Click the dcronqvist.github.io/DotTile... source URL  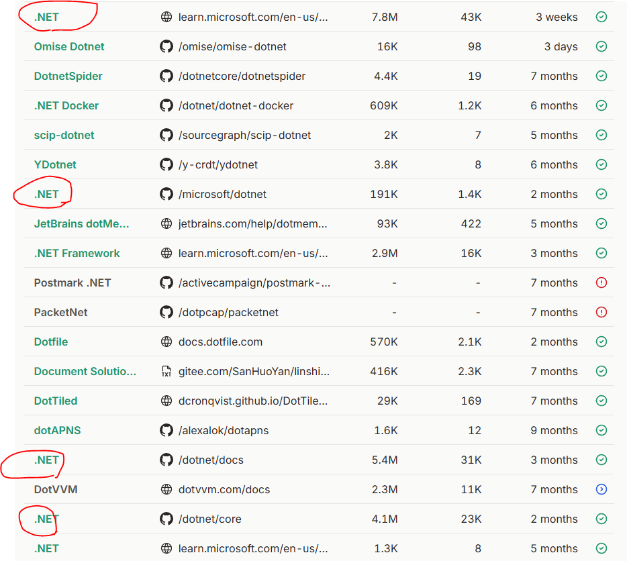click(253, 401)
